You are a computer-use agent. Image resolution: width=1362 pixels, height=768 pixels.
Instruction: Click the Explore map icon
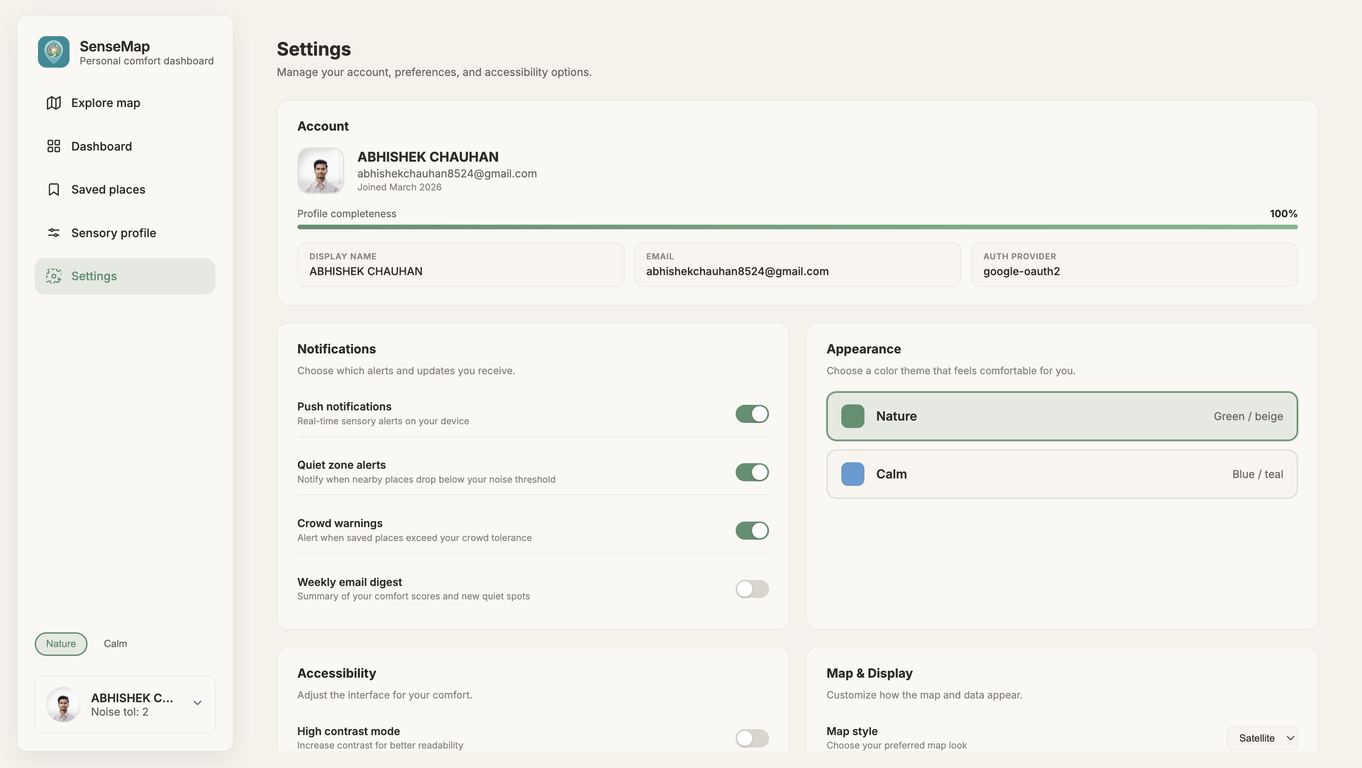[x=53, y=102]
